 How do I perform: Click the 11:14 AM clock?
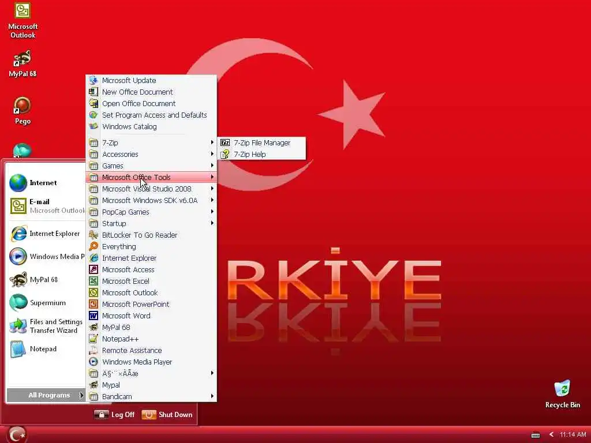point(573,434)
